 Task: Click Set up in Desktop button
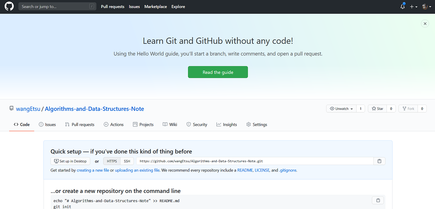[x=71, y=161]
